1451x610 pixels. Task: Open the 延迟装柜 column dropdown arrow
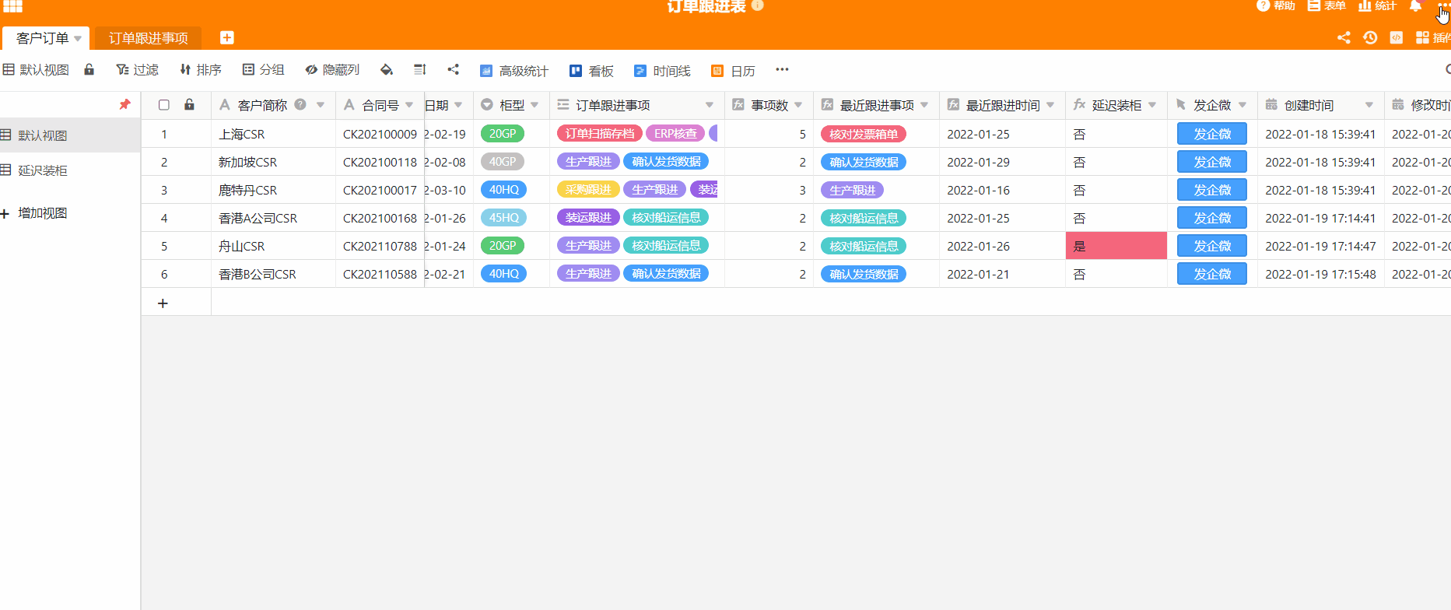click(1152, 105)
